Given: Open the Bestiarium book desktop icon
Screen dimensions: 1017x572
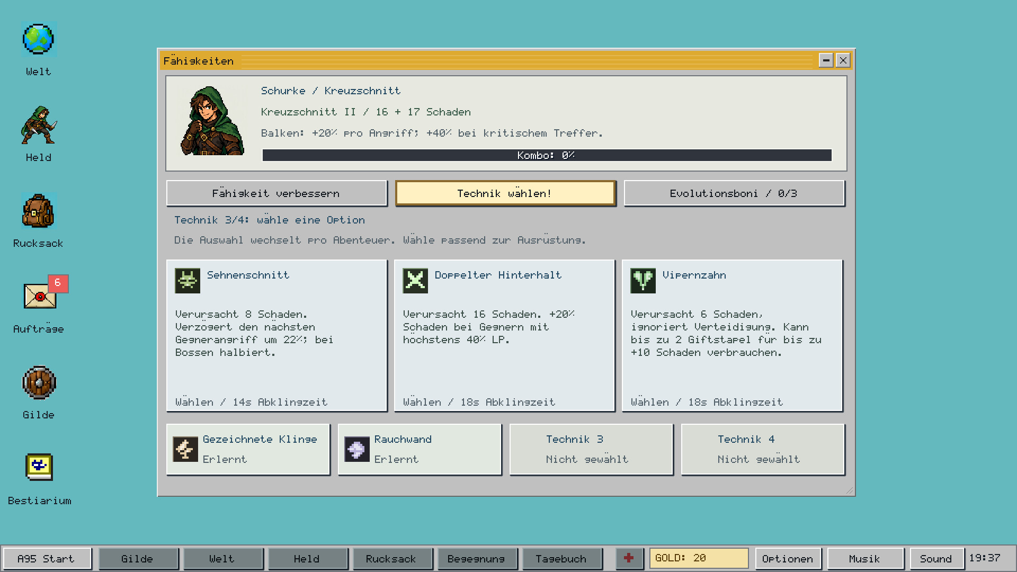Looking at the screenshot, I should click(39, 467).
